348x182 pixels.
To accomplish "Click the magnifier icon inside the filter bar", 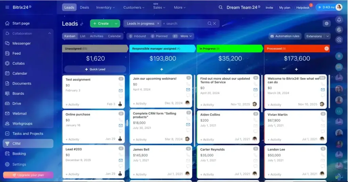I will point(209,23).
